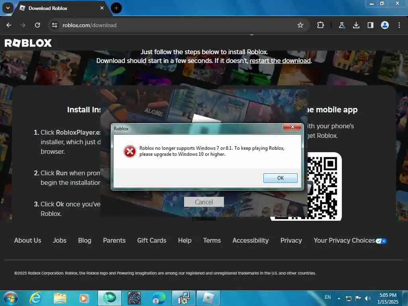Open the Action Center flag icon
The height and width of the screenshot is (306, 408).
click(358, 298)
